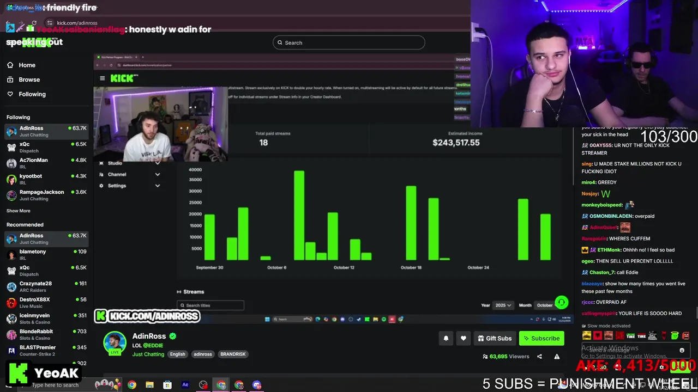Click the AdinRoss verified badge
The height and width of the screenshot is (392, 698).
pos(172,336)
